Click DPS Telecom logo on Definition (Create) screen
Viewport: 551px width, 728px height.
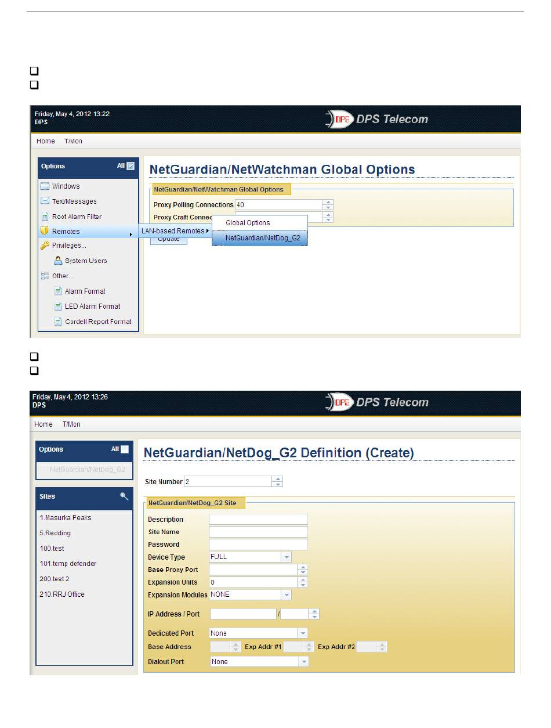click(x=376, y=402)
